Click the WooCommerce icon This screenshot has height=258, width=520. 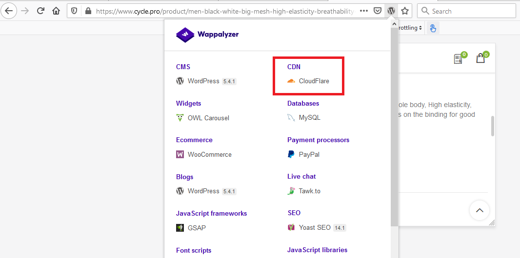[x=180, y=154]
